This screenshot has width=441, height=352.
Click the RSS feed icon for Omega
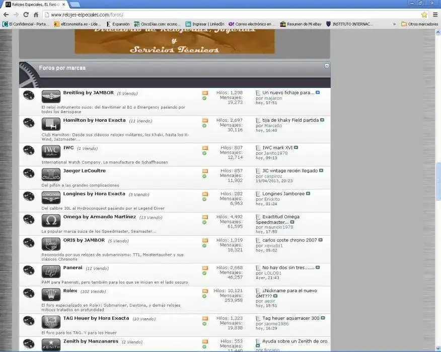coord(205,217)
